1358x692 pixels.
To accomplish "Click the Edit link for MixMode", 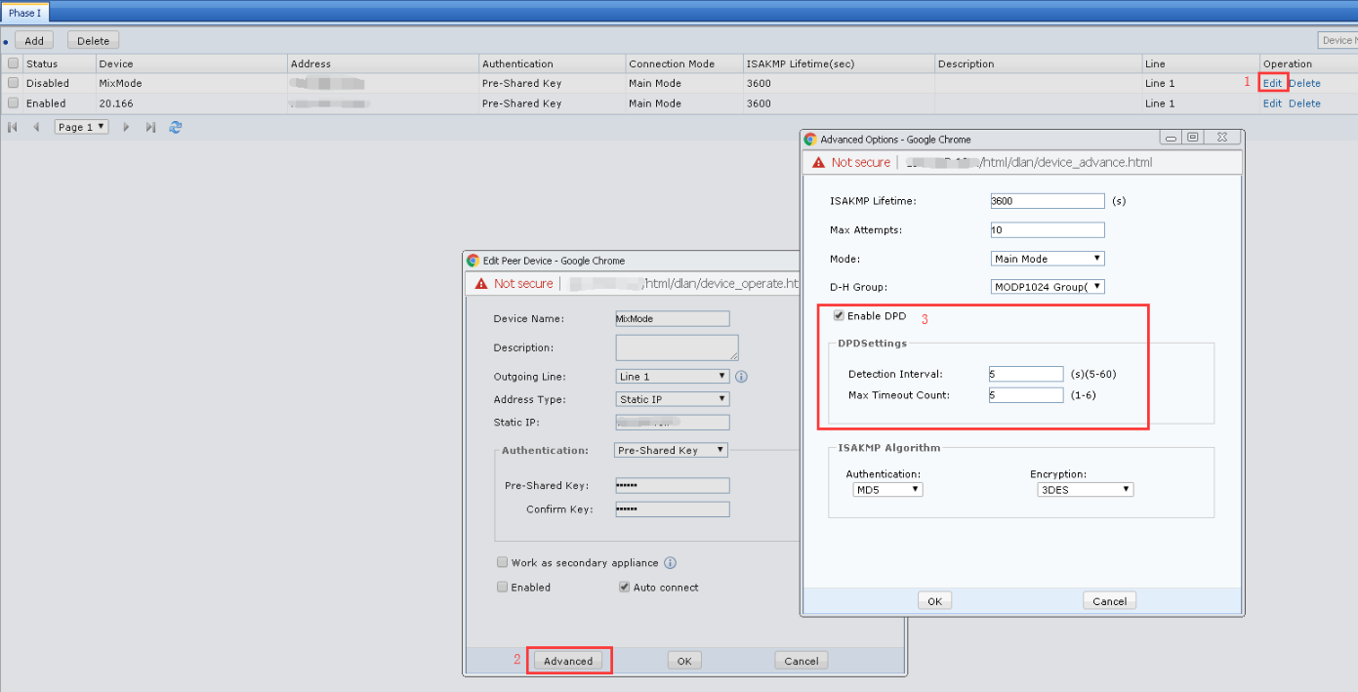I will [x=1272, y=83].
